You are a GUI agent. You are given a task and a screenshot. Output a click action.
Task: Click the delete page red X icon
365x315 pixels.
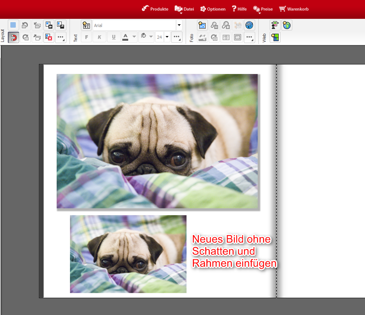pyautogui.click(x=48, y=38)
